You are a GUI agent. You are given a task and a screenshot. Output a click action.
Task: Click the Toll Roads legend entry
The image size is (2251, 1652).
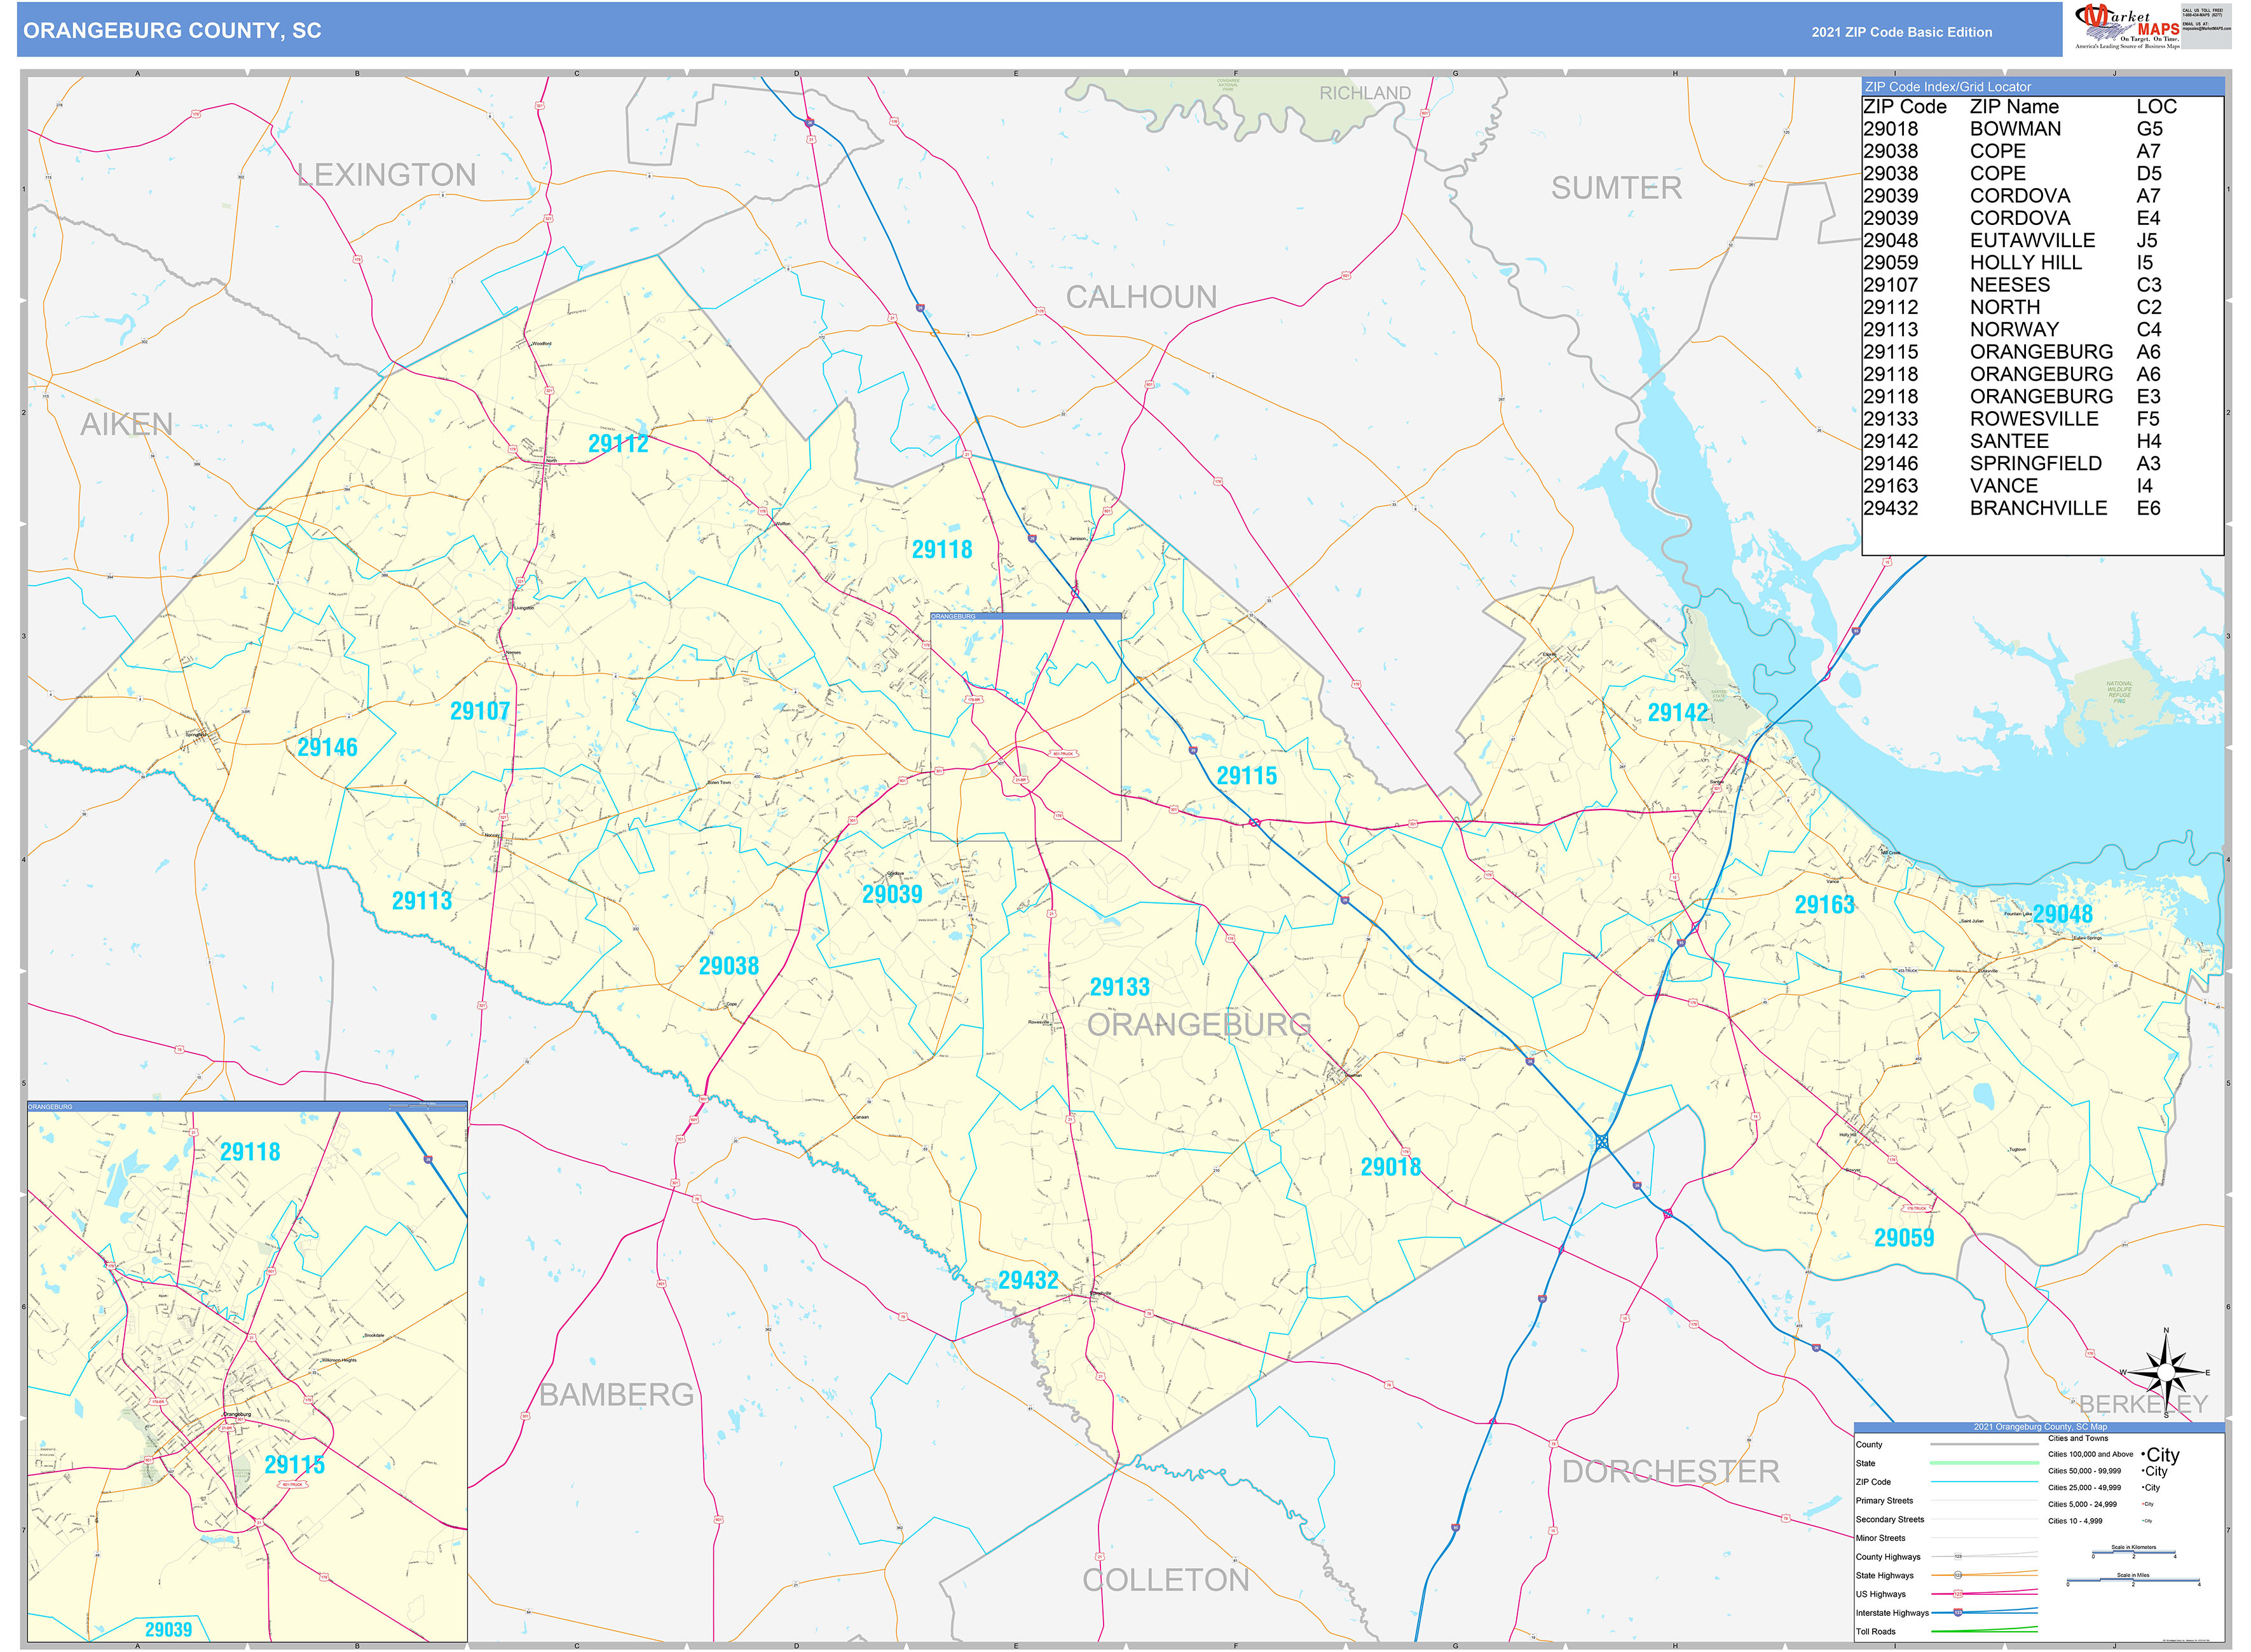click(1875, 1632)
